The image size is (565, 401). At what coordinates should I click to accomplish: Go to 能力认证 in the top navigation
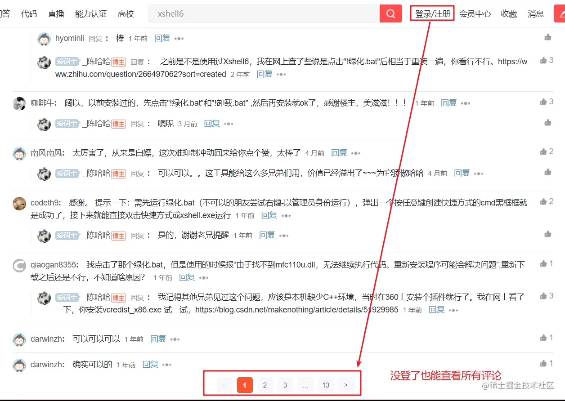click(x=91, y=13)
